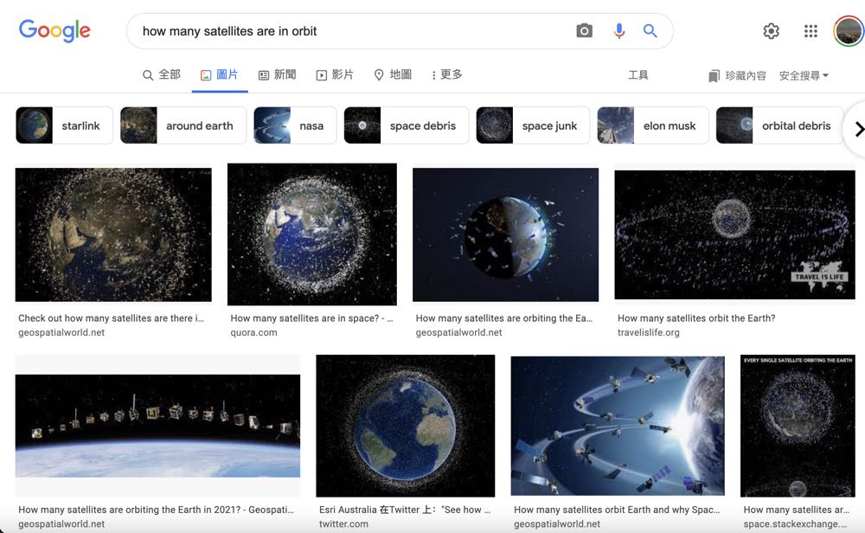Screen dimensions: 865x533
Task: Open the Google account profile avatar
Action: coord(848,31)
